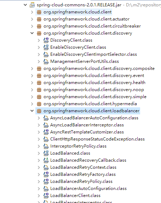This screenshot has height=203, width=161.
Task: Click the spring-cloud-commons jar file icon
Action: [x=32, y=5]
